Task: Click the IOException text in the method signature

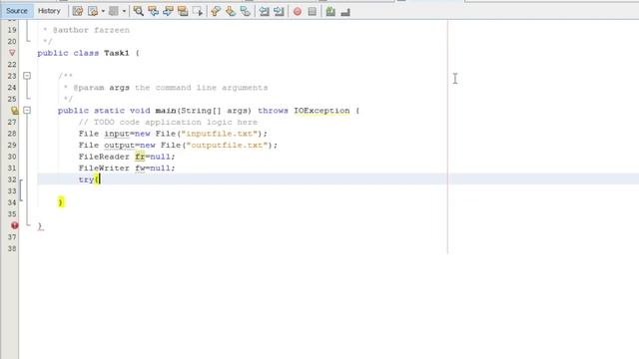Action: click(x=321, y=111)
